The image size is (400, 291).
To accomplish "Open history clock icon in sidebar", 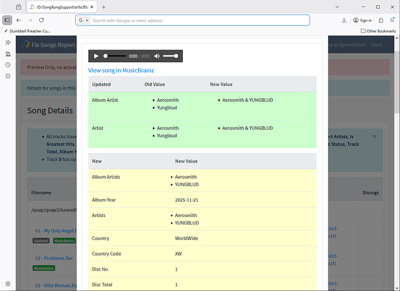I will pos(8,65).
